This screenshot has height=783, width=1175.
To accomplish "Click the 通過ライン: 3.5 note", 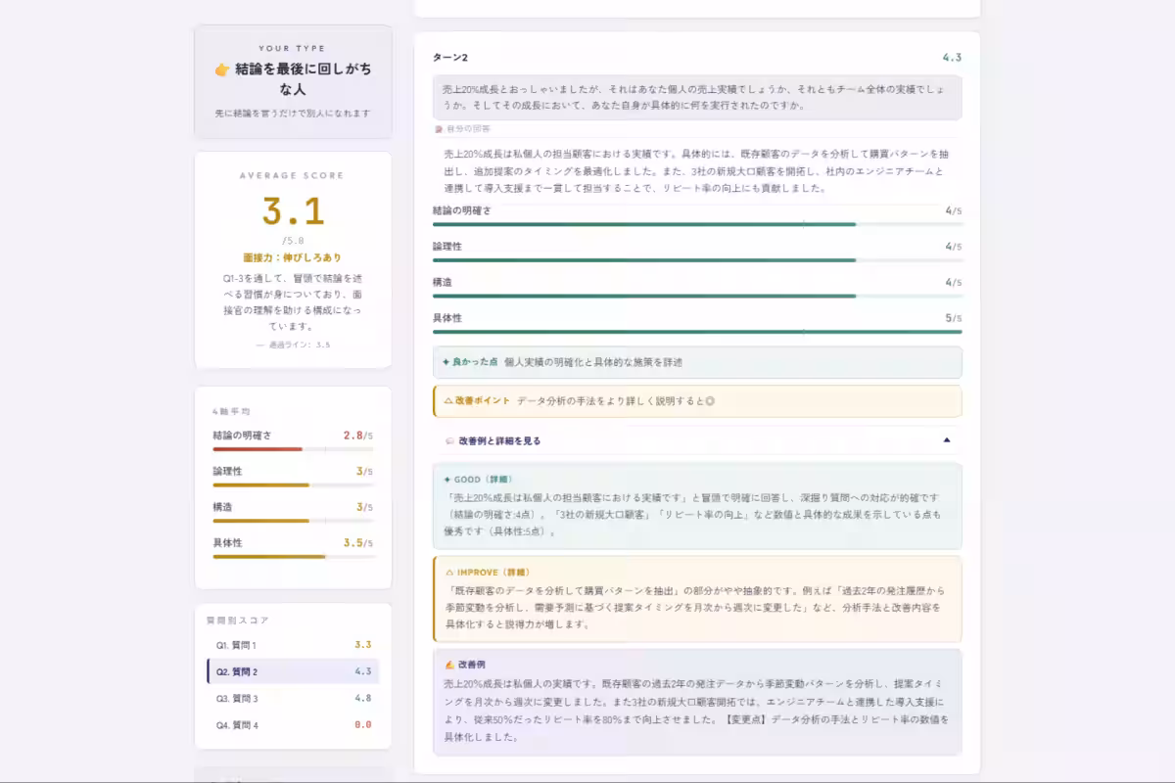I will [x=293, y=345].
